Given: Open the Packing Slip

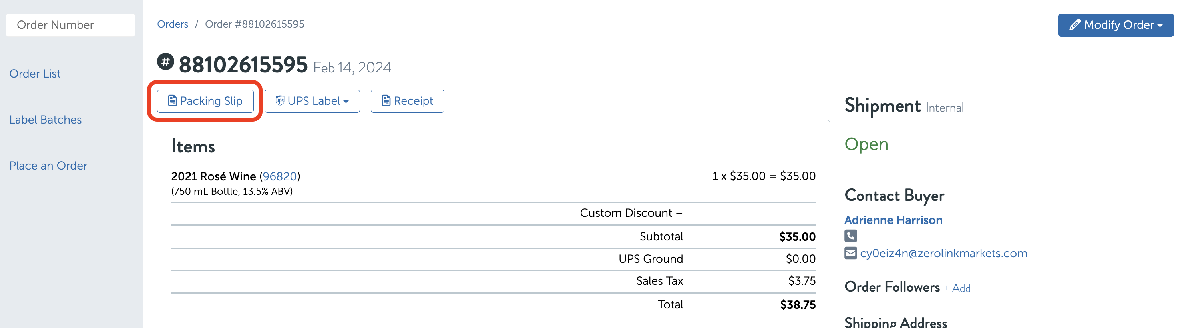Looking at the screenshot, I should pos(205,101).
